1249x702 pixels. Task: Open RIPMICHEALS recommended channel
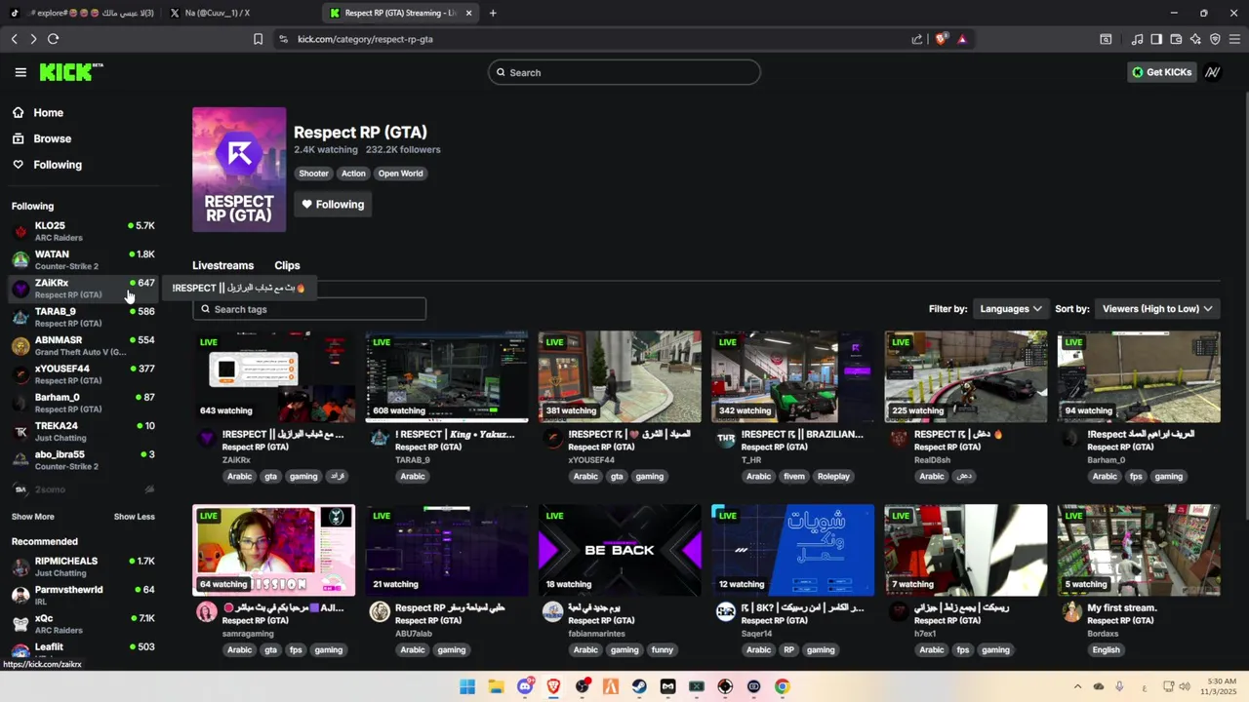(x=83, y=566)
